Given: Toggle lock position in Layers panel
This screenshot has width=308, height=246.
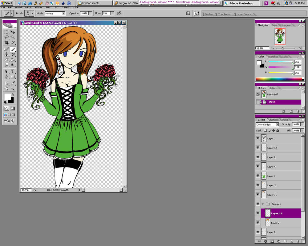Looking at the screenshot, I should (274, 130).
